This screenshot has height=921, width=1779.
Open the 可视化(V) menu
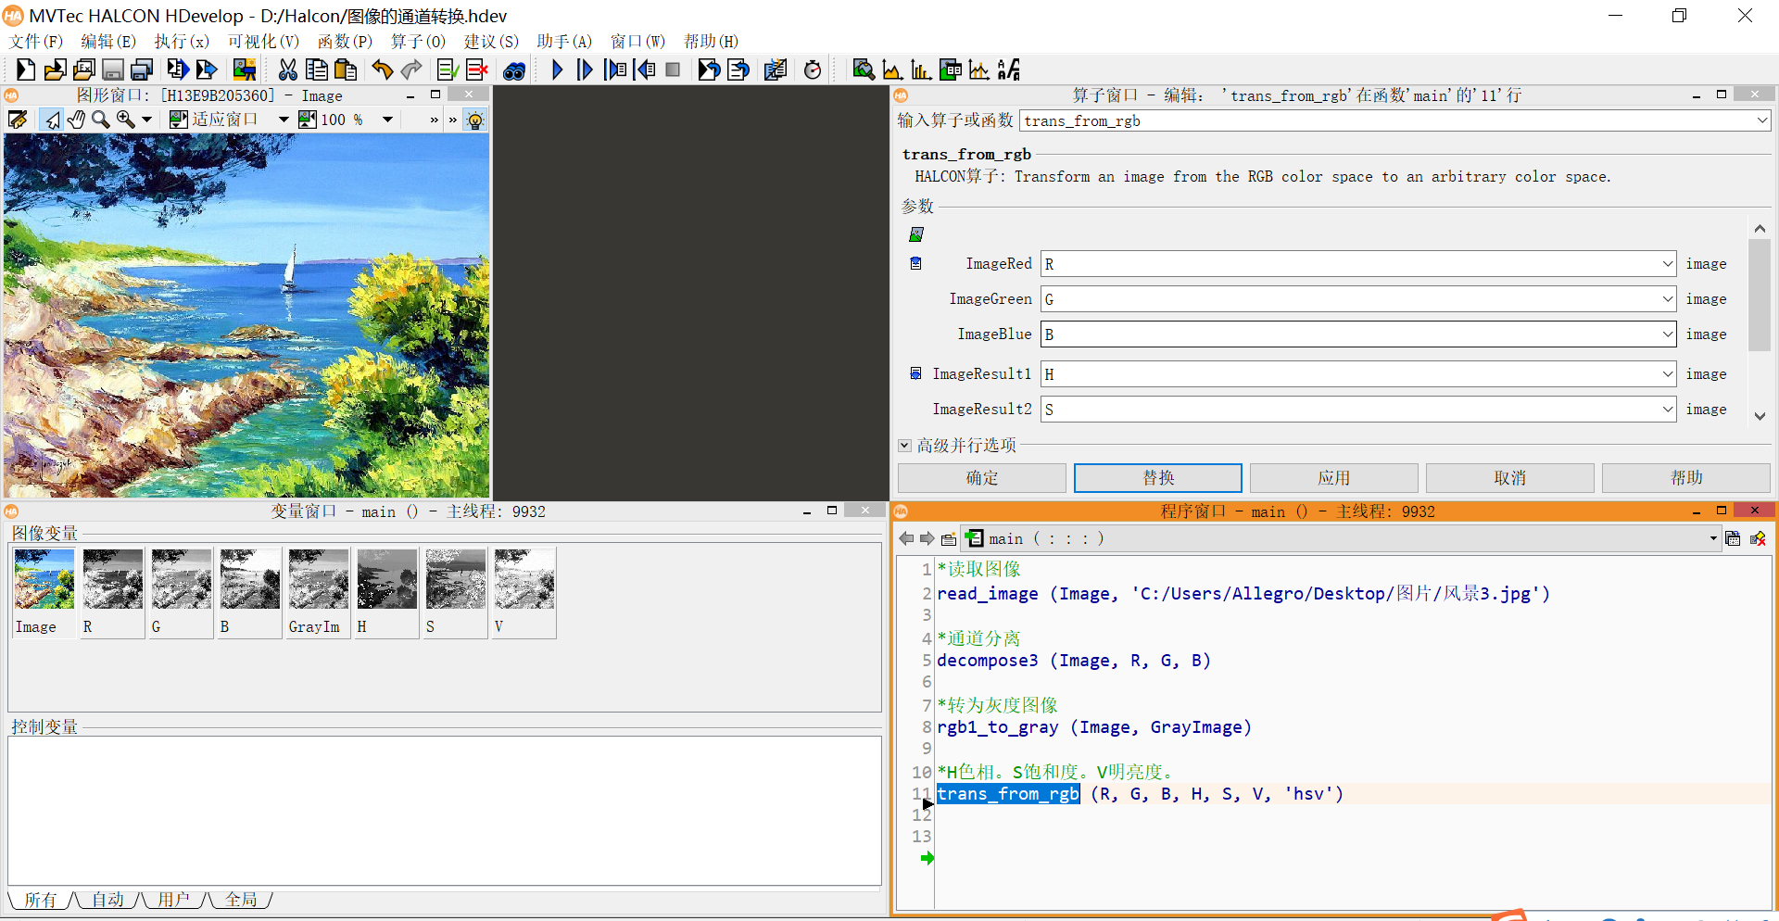(263, 42)
